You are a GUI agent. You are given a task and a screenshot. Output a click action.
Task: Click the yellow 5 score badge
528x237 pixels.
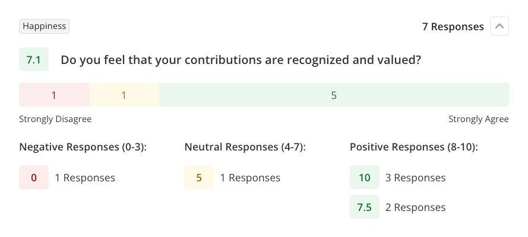[x=199, y=178]
